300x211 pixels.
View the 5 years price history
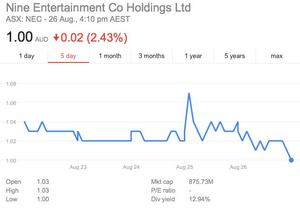(235, 56)
